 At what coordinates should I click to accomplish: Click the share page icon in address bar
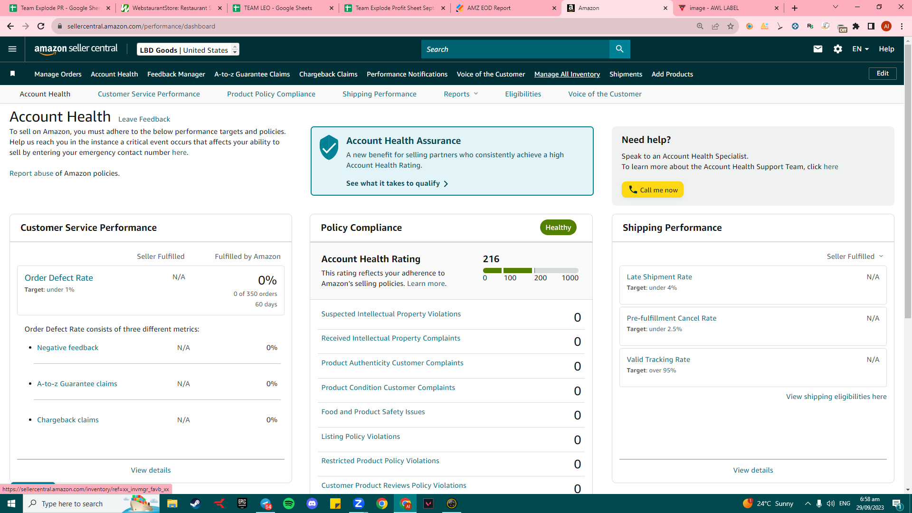715,26
